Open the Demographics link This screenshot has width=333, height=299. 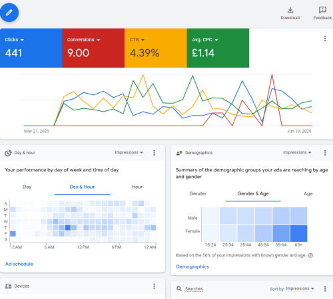pyautogui.click(x=192, y=266)
